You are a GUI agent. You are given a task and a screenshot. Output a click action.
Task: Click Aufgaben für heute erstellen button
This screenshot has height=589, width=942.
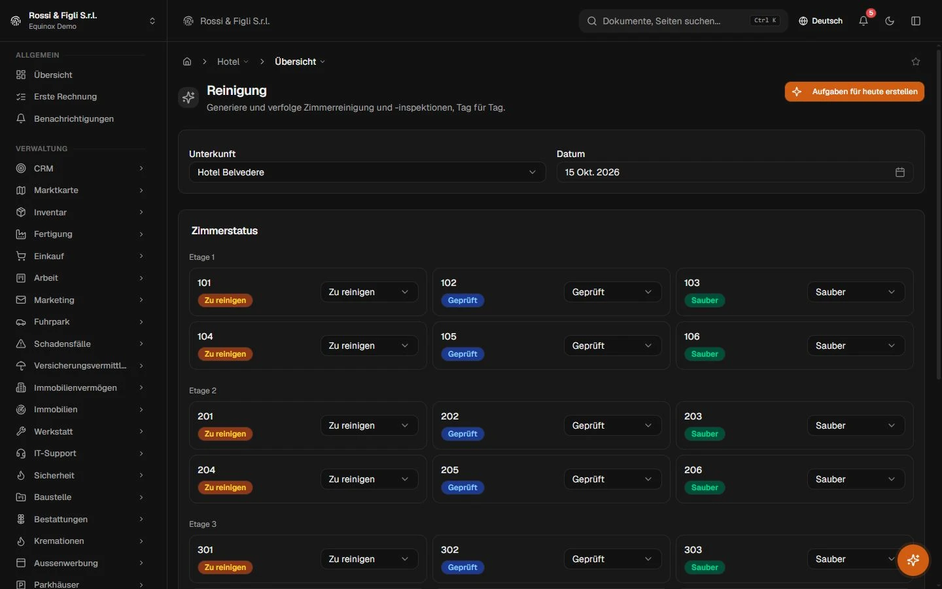coord(854,92)
